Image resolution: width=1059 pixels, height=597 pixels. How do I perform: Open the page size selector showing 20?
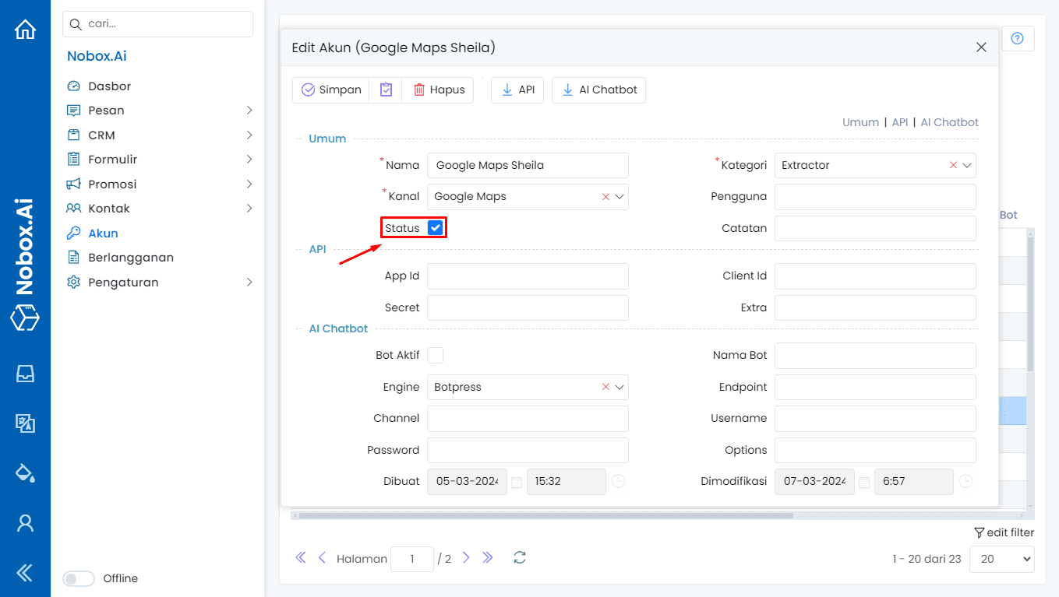(1001, 558)
